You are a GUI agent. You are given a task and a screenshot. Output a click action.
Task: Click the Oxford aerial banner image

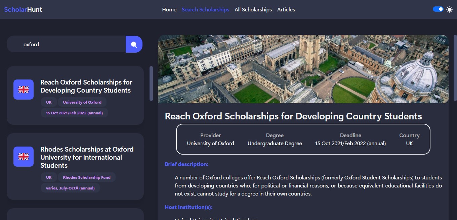click(x=303, y=69)
